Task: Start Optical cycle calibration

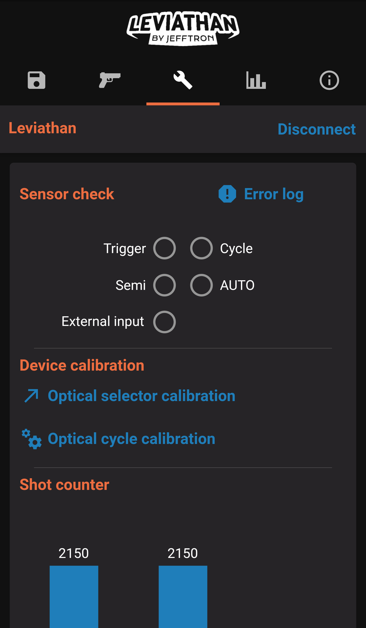Action: tap(131, 439)
